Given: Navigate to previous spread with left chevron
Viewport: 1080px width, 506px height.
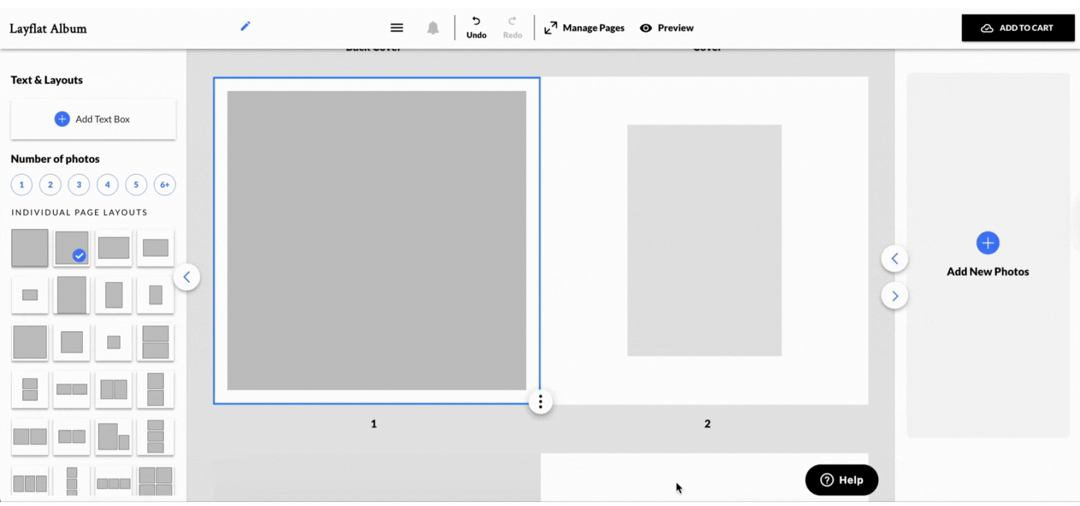Looking at the screenshot, I should 895,259.
